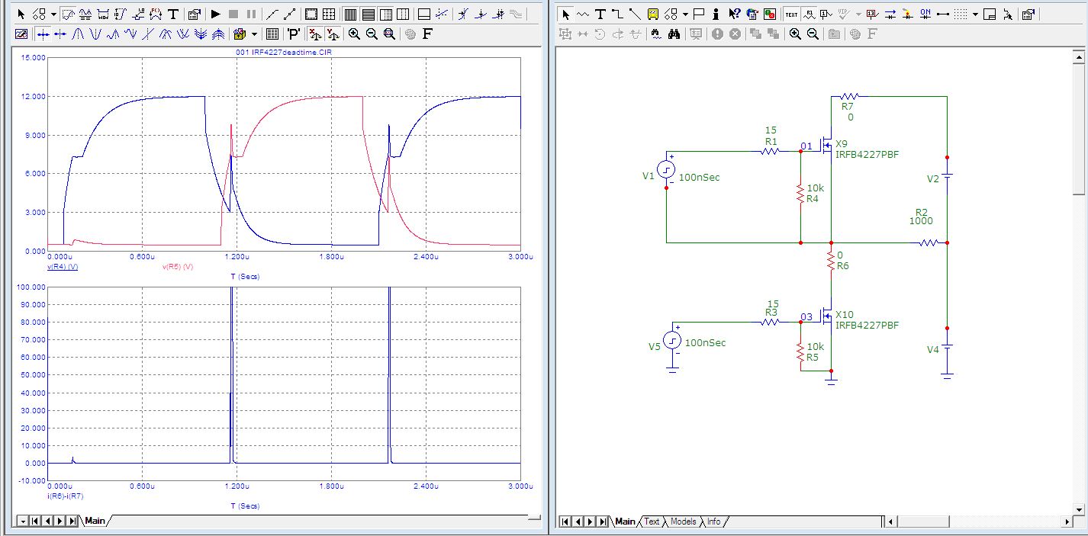Viewport: 1088px width, 536px height.
Task: Select the Info mode tool
Action: [x=716, y=14]
